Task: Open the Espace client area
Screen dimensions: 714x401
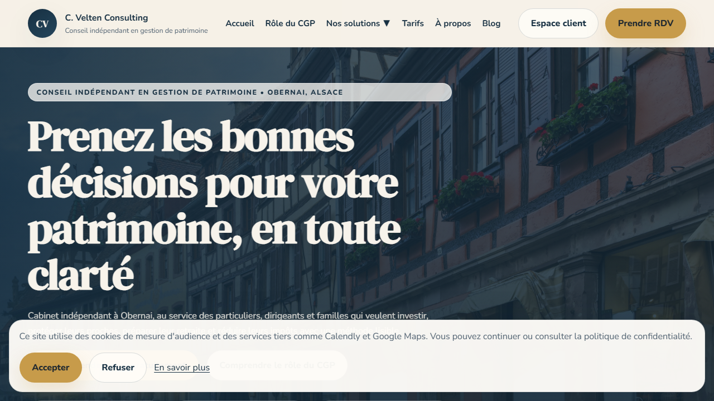Action: click(x=558, y=23)
